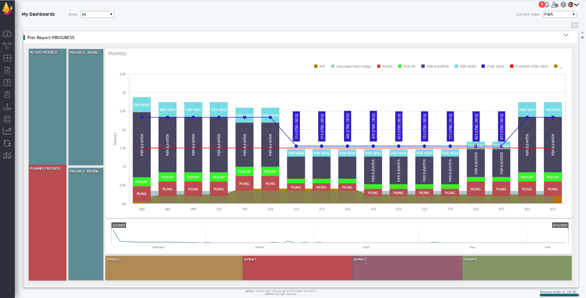Open the dashboard list menu icon
The width and height of the screenshot is (586, 298).
tap(575, 25)
